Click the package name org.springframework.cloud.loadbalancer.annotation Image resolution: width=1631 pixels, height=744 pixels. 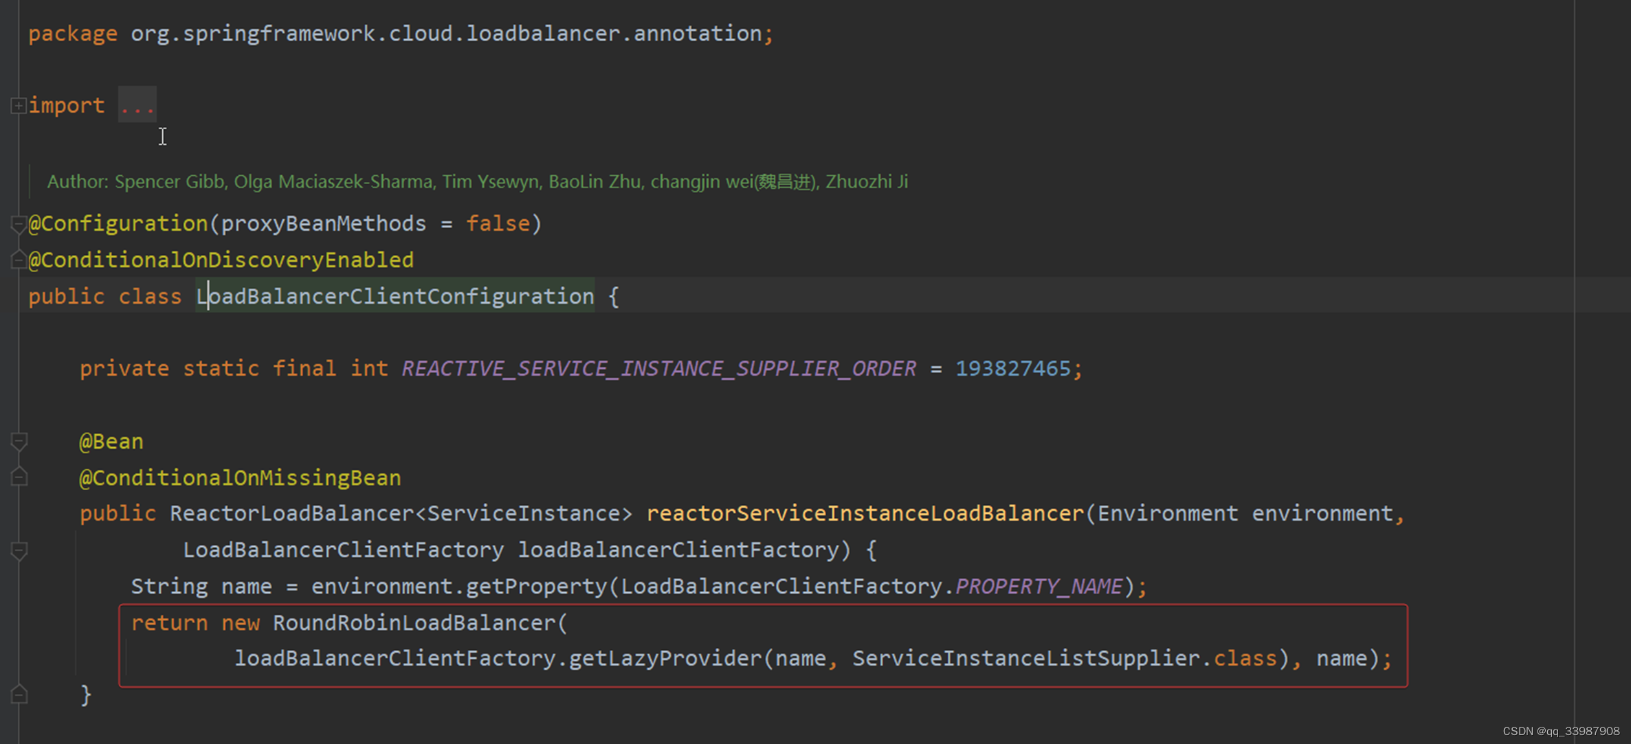pyautogui.click(x=445, y=33)
